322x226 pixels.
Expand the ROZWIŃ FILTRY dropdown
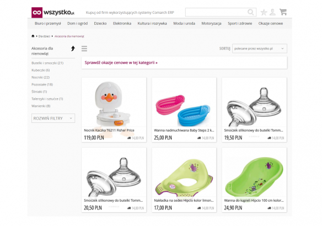click(x=53, y=118)
